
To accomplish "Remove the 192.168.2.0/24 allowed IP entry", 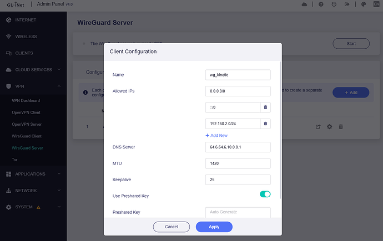I will [x=266, y=124].
